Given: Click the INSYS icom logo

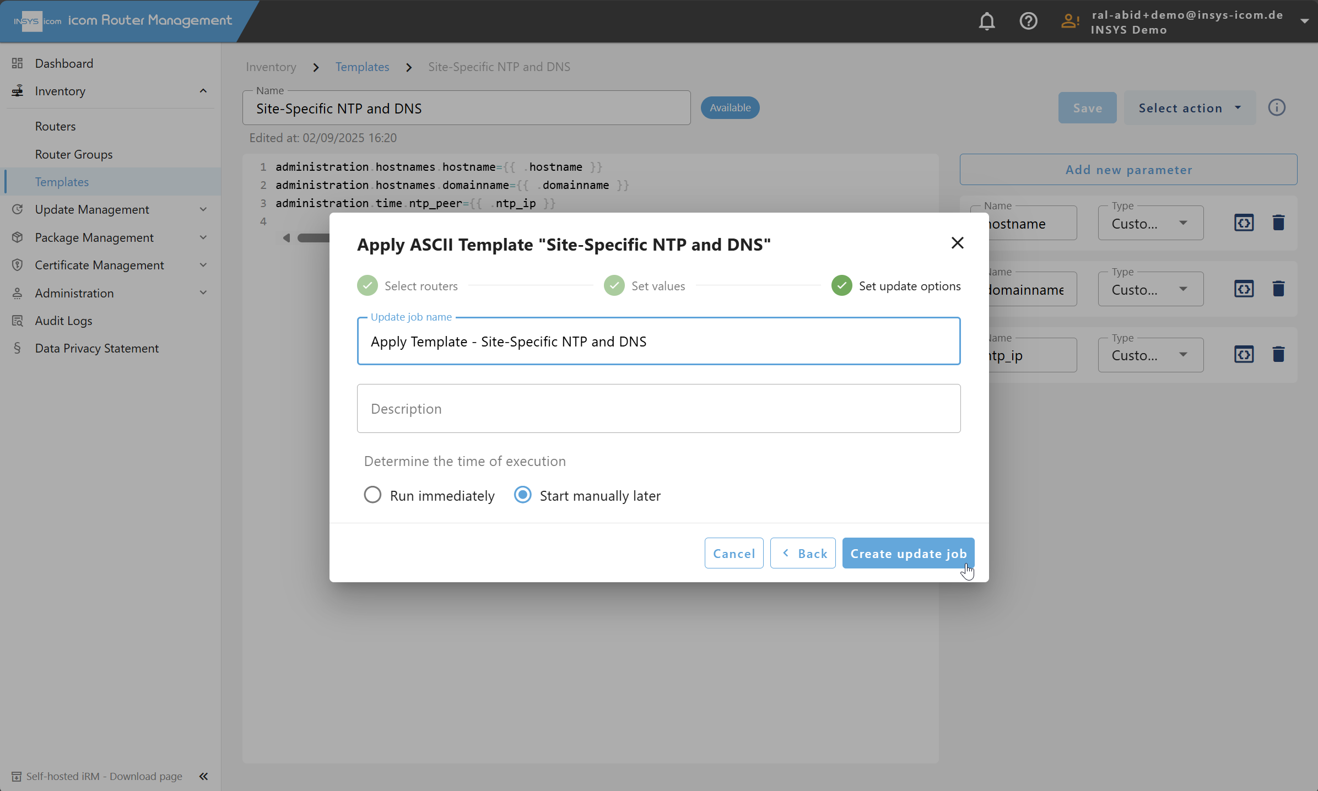Looking at the screenshot, I should pyautogui.click(x=37, y=21).
